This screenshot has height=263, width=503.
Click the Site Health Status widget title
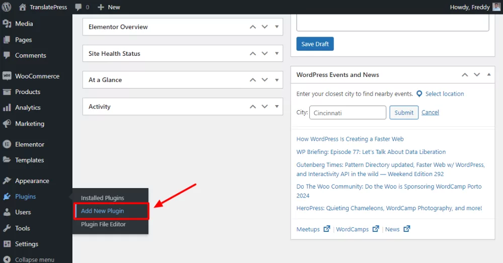pos(114,54)
